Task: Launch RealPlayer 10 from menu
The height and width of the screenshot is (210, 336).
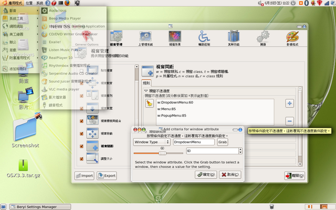Action: pos(73,58)
